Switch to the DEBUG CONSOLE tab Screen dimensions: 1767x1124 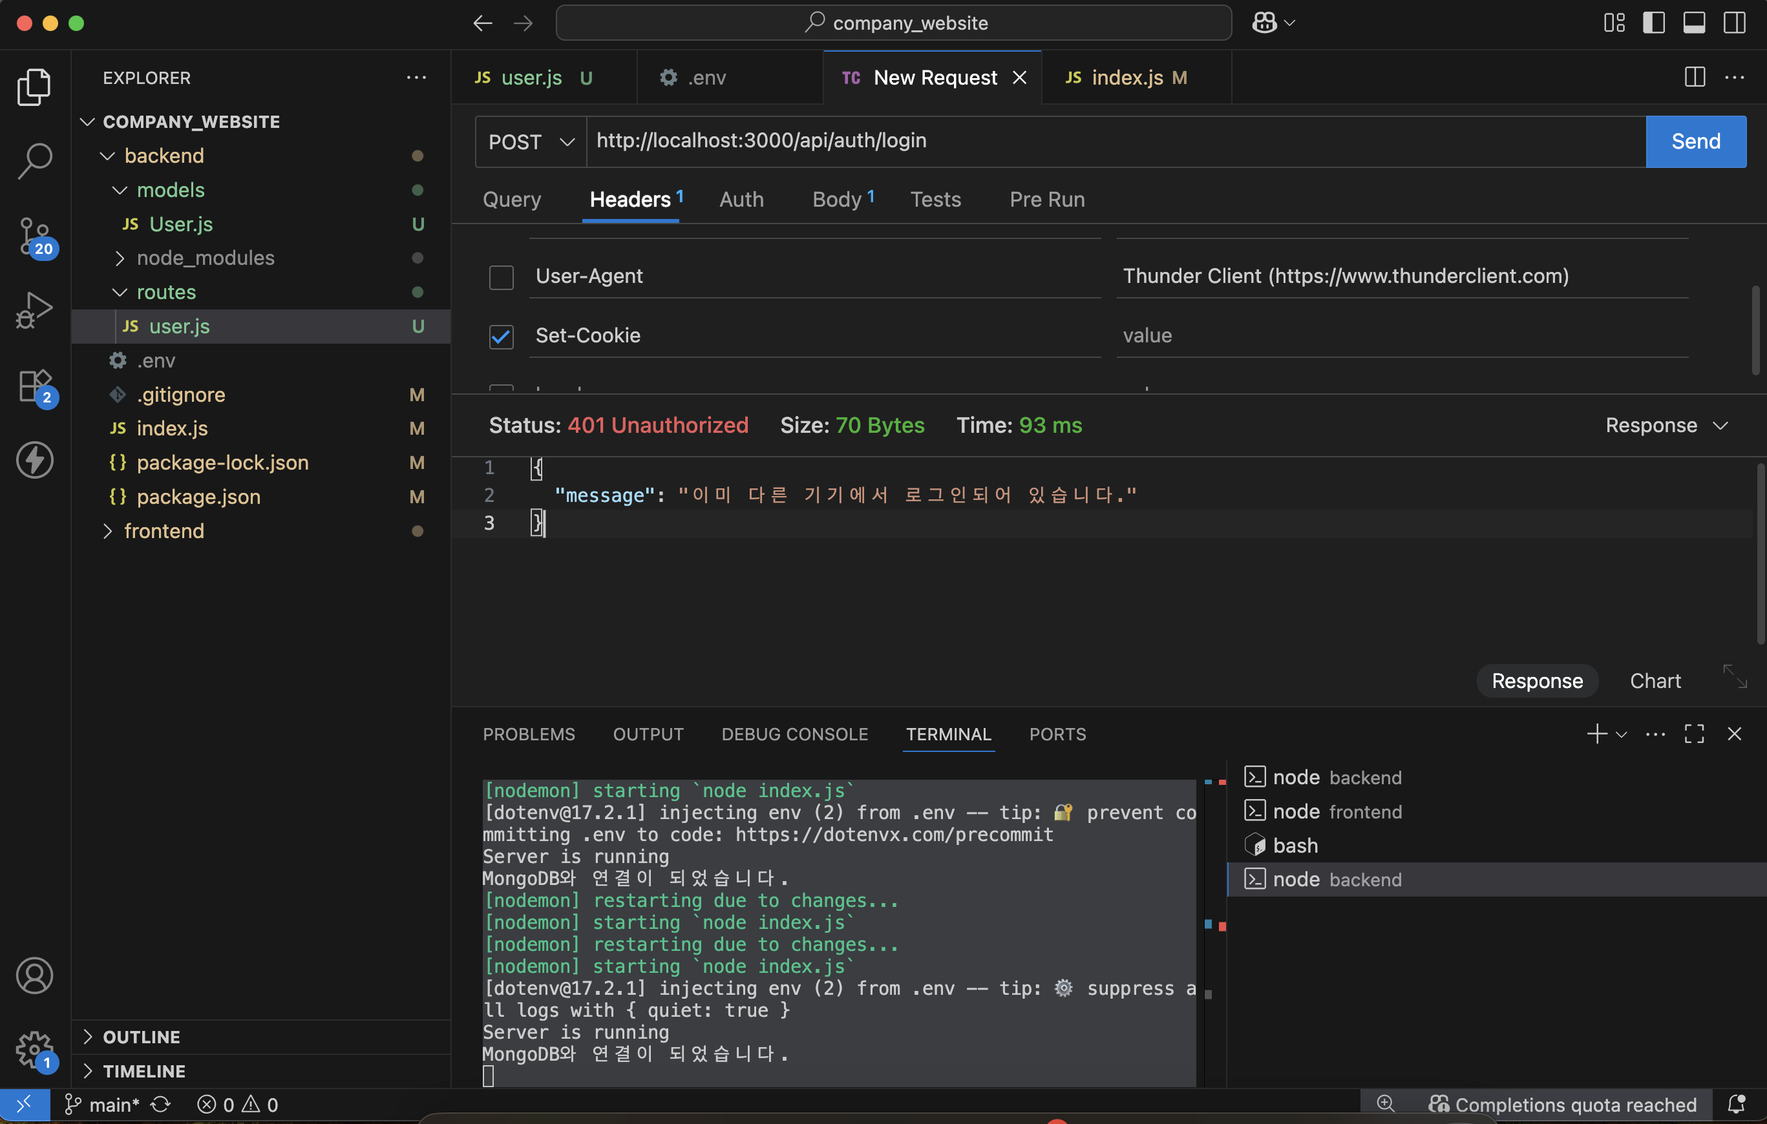[795, 734]
